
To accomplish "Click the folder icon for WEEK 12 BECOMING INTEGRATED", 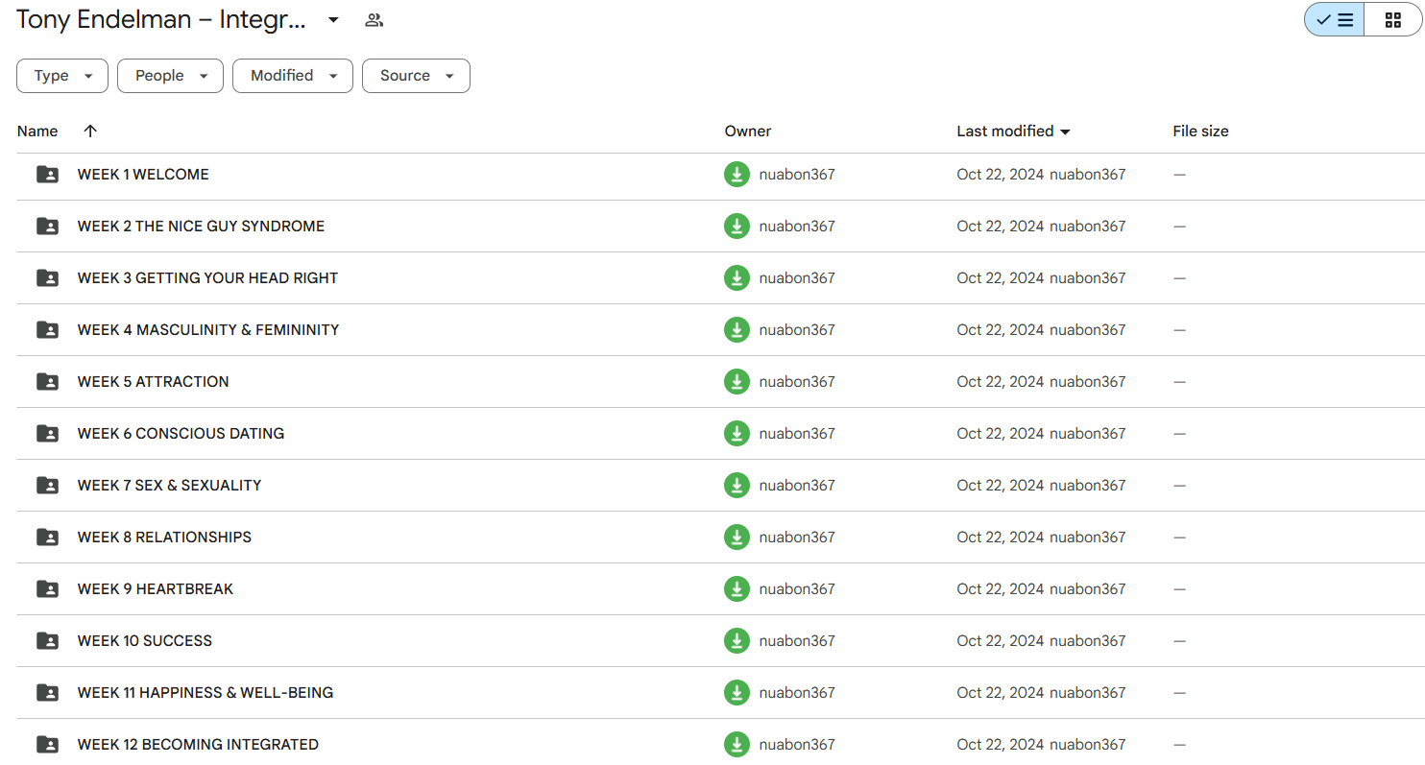I will [47, 745].
